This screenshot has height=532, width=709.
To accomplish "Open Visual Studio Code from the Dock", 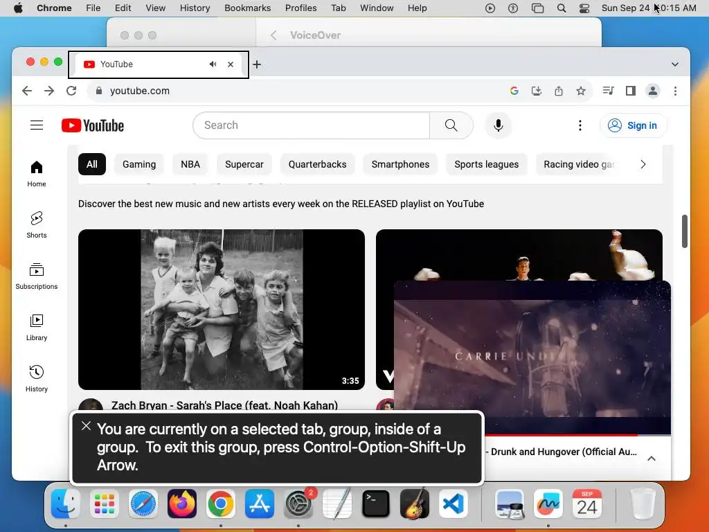I will tap(453, 504).
